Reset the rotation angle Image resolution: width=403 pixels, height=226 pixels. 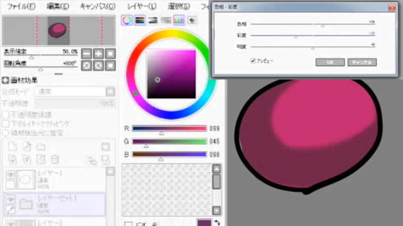pos(110,66)
